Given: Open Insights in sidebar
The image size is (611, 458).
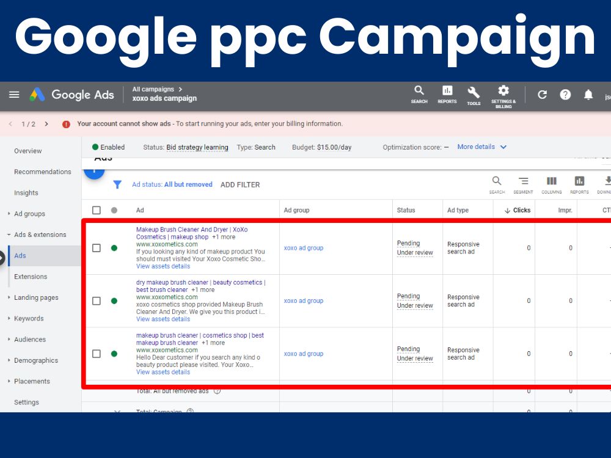Looking at the screenshot, I should (x=26, y=193).
